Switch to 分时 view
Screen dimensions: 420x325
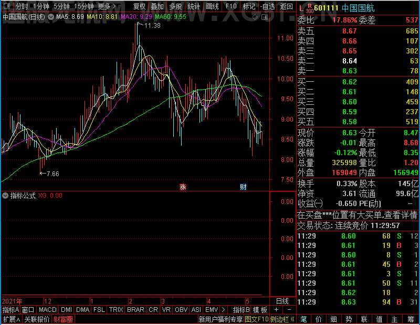pos(22,6)
